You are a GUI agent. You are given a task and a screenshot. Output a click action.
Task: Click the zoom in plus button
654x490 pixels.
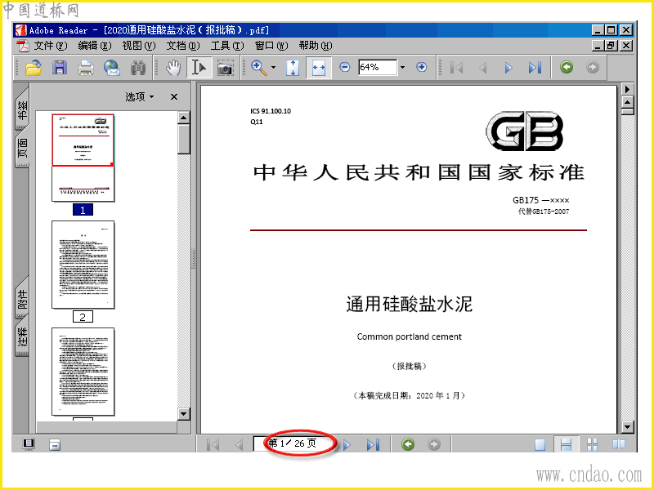(x=422, y=67)
